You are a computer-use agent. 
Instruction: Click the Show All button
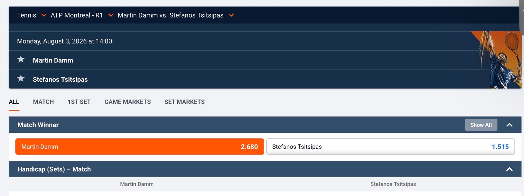tap(481, 125)
